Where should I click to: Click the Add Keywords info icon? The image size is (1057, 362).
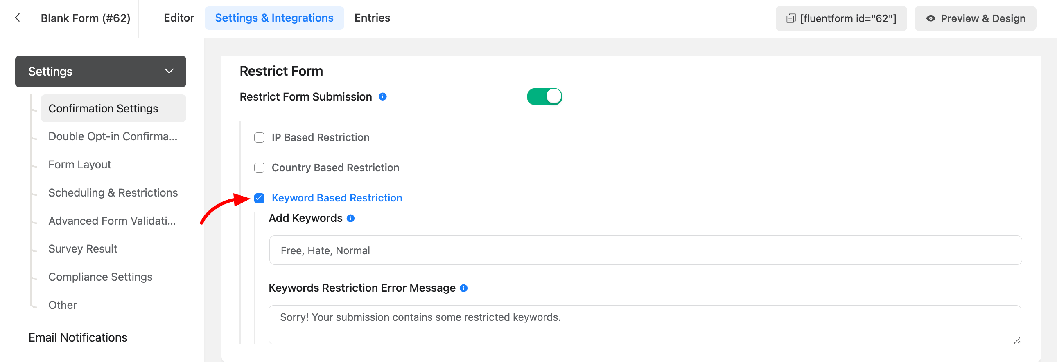click(350, 218)
